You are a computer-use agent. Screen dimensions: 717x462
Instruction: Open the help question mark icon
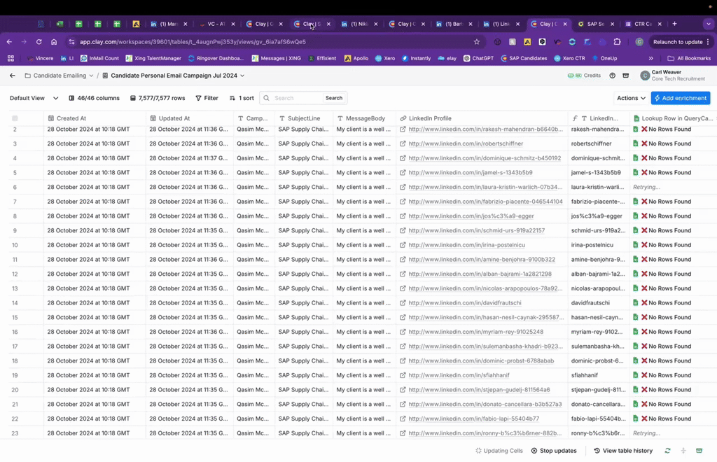(613, 76)
